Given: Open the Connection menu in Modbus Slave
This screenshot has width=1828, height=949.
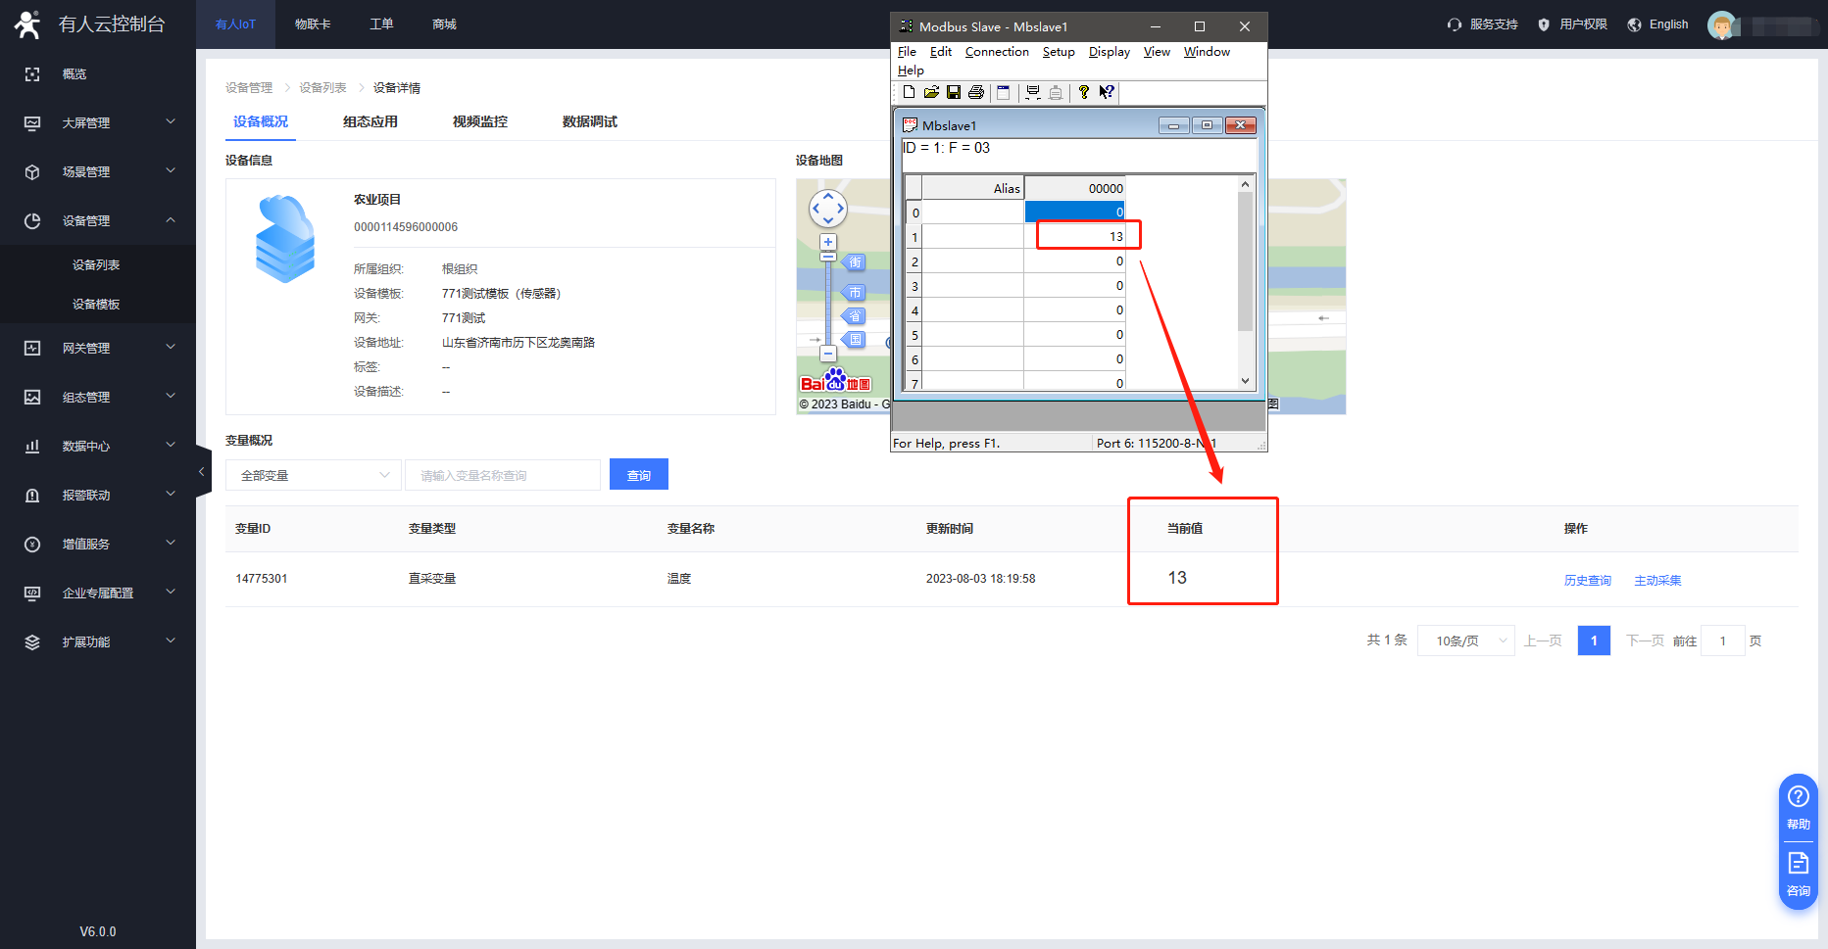Looking at the screenshot, I should [996, 52].
